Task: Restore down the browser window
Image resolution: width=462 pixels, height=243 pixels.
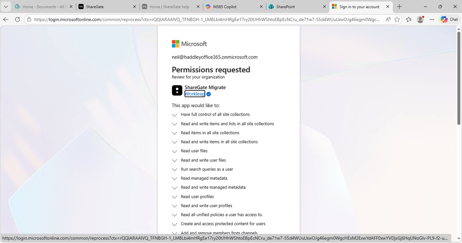Action: tap(440, 6)
